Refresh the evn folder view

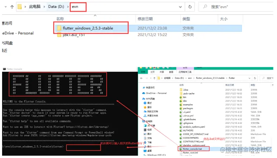pyautogui.click(x=190, y=7)
